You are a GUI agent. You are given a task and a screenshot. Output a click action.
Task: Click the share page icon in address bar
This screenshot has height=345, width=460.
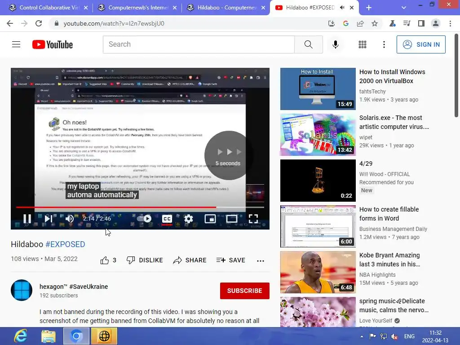click(360, 23)
